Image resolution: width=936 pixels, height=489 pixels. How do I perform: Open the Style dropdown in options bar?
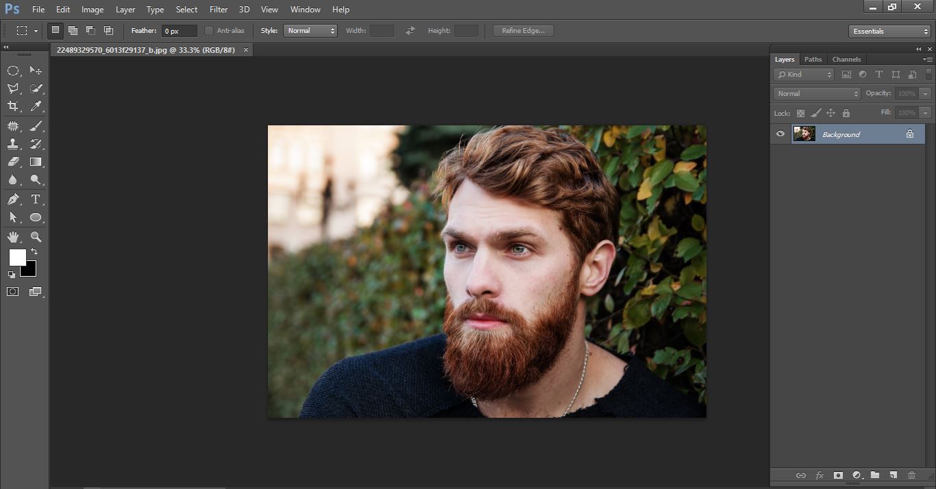(310, 30)
